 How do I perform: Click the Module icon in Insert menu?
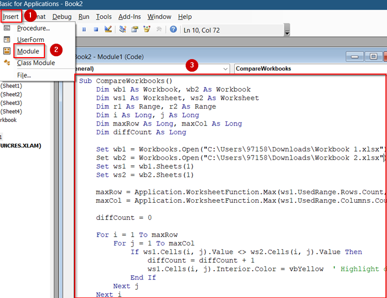click(x=7, y=51)
